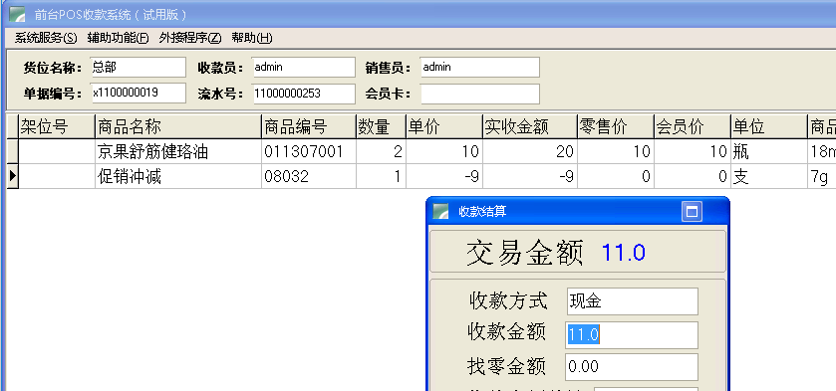Click the 零售价 column header
The image size is (836, 391).
[x=615, y=126]
